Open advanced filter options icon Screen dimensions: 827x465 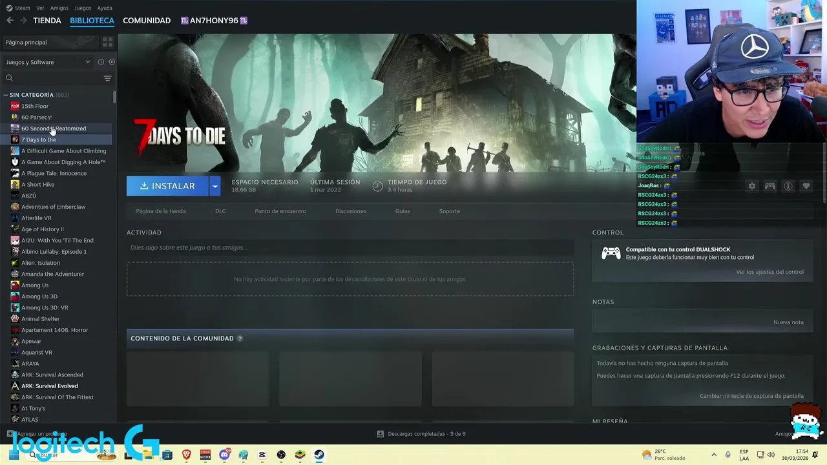coord(107,78)
